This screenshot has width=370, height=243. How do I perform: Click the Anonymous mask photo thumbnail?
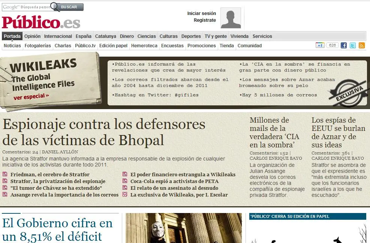click(184, 228)
